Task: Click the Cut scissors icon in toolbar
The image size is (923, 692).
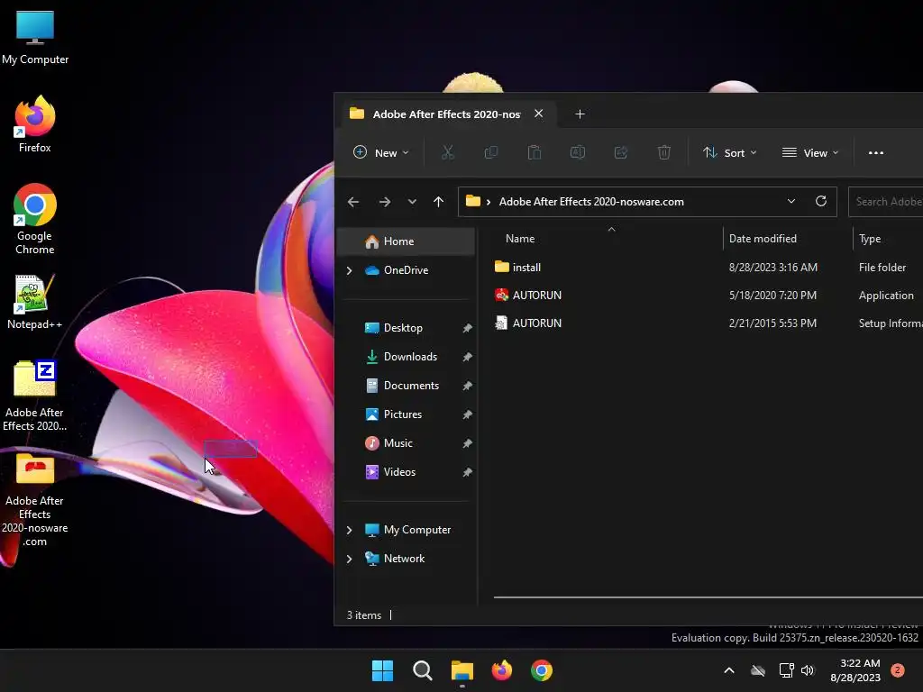Action: [x=448, y=153]
